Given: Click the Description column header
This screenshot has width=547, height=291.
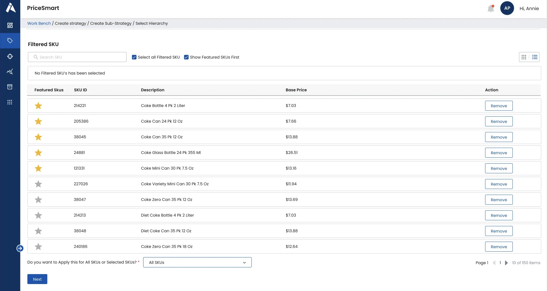Looking at the screenshot, I should click(x=153, y=90).
